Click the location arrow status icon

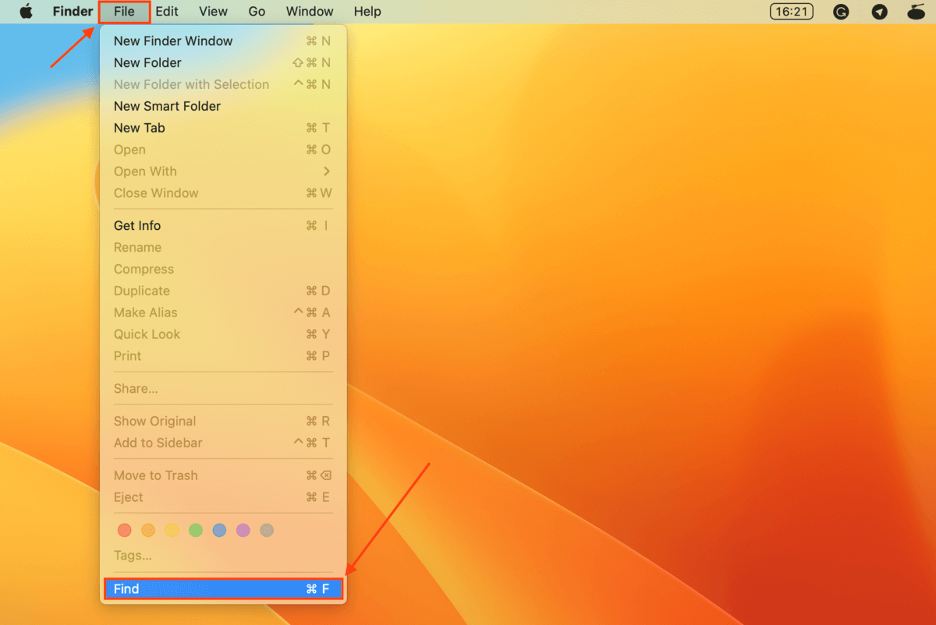879,12
